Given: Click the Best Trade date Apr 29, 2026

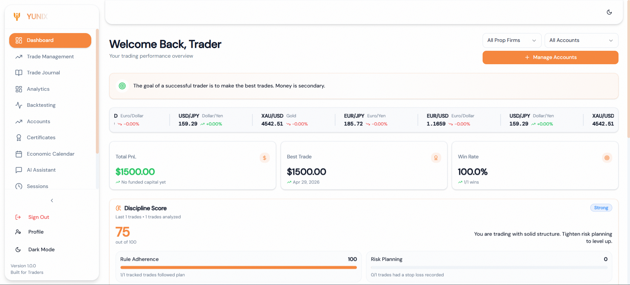Looking at the screenshot, I should 306,182.
